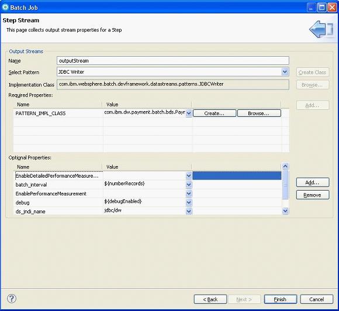Cancel the Batch Job wizard
Screen dimensions: 339x311
coord(317,299)
